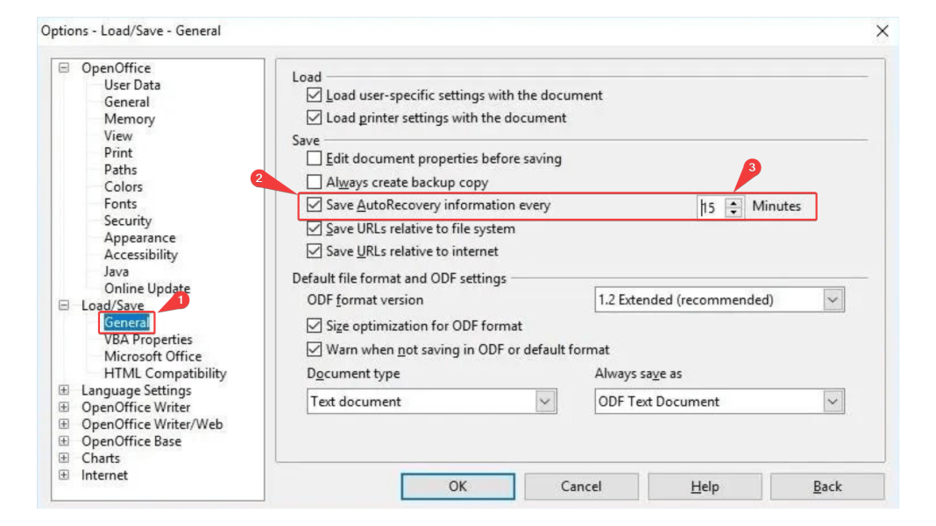936x526 pixels.
Task: Toggle Save AutoRecovery information every checkbox
Action: 314,205
